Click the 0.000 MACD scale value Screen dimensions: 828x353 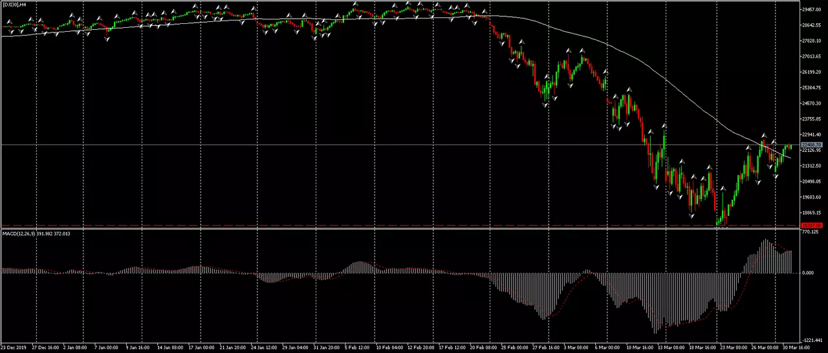(808, 273)
